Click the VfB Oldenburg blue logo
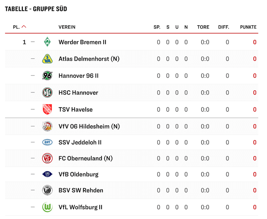 coord(47,174)
